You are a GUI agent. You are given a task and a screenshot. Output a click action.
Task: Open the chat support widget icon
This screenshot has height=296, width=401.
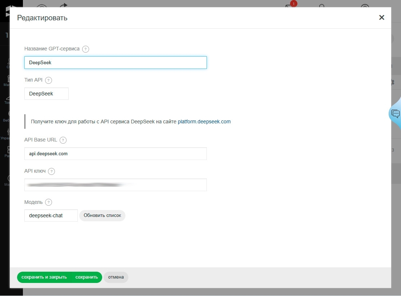click(396, 113)
